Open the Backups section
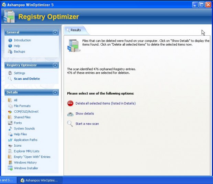 click(20, 52)
